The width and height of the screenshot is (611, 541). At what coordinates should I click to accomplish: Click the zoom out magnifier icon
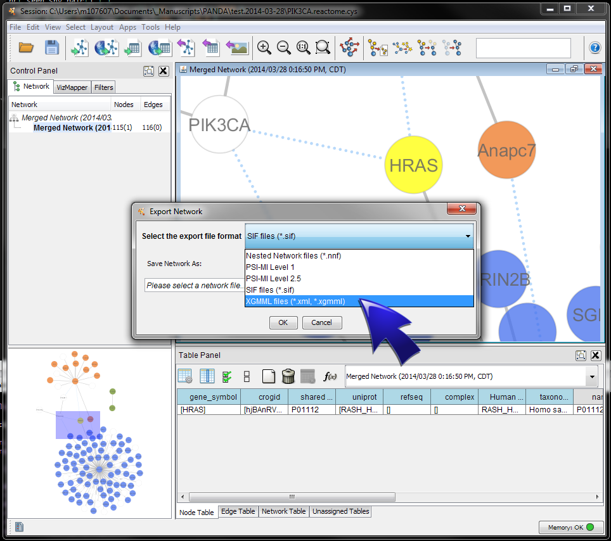(283, 48)
